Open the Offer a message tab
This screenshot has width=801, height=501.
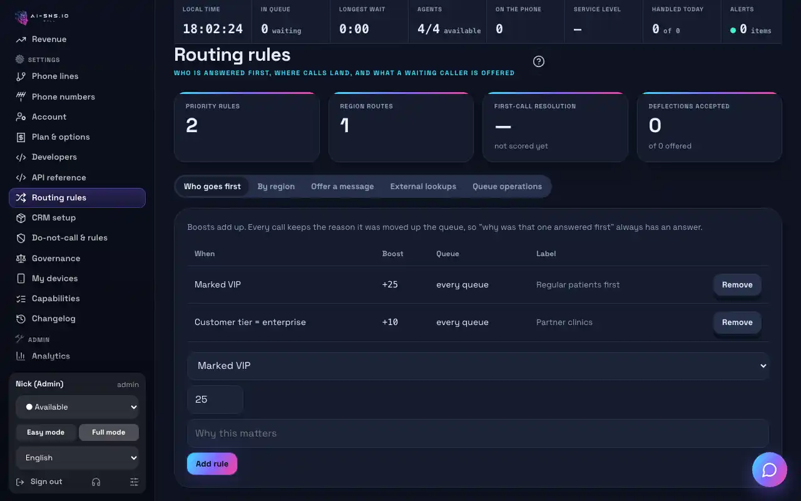[x=342, y=187]
